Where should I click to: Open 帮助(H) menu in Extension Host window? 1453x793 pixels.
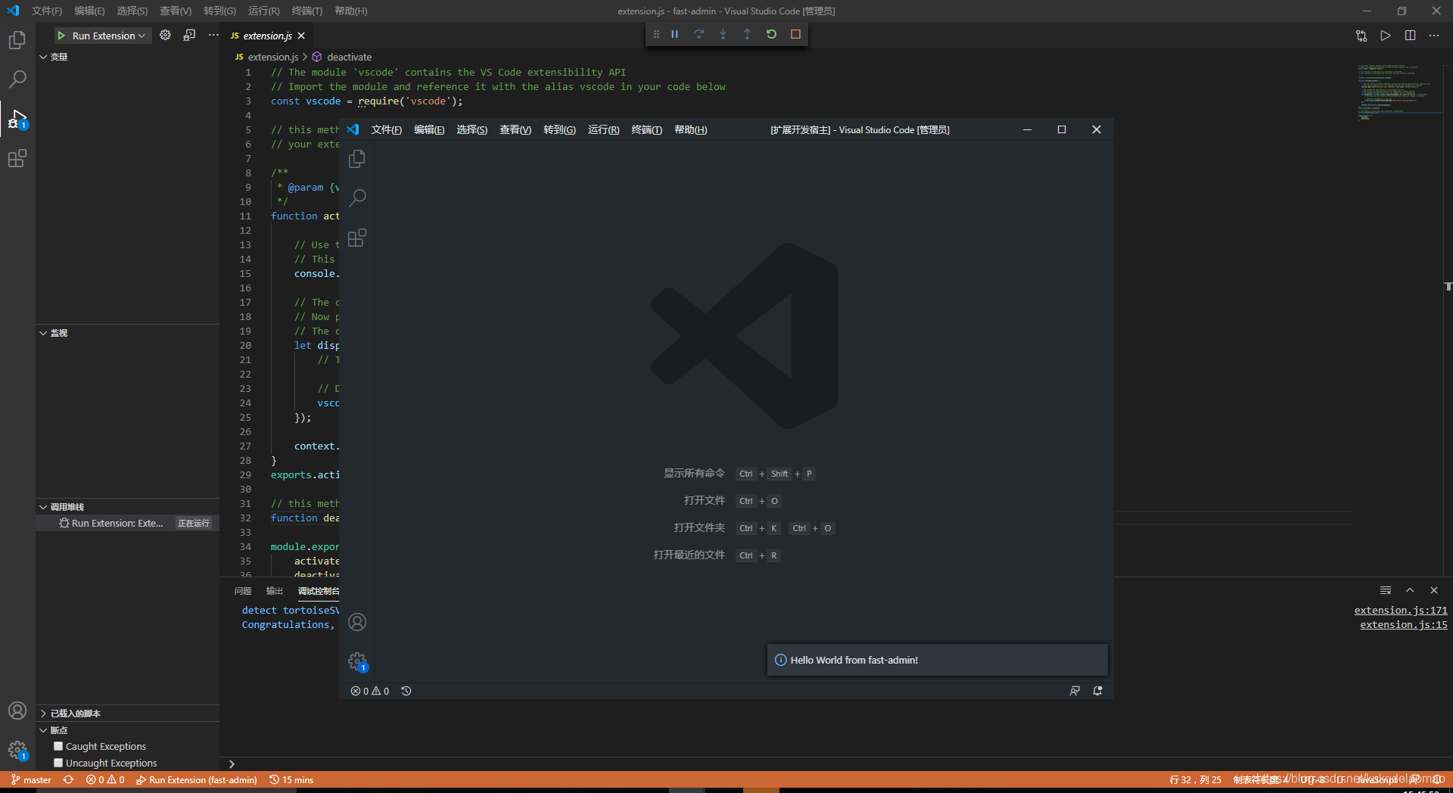tap(690, 130)
